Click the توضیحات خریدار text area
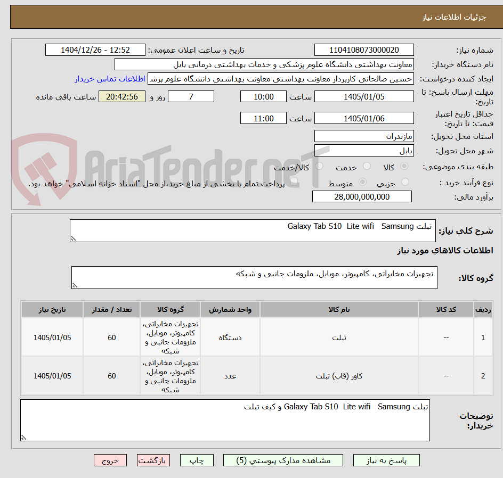 pyautogui.click(x=225, y=420)
